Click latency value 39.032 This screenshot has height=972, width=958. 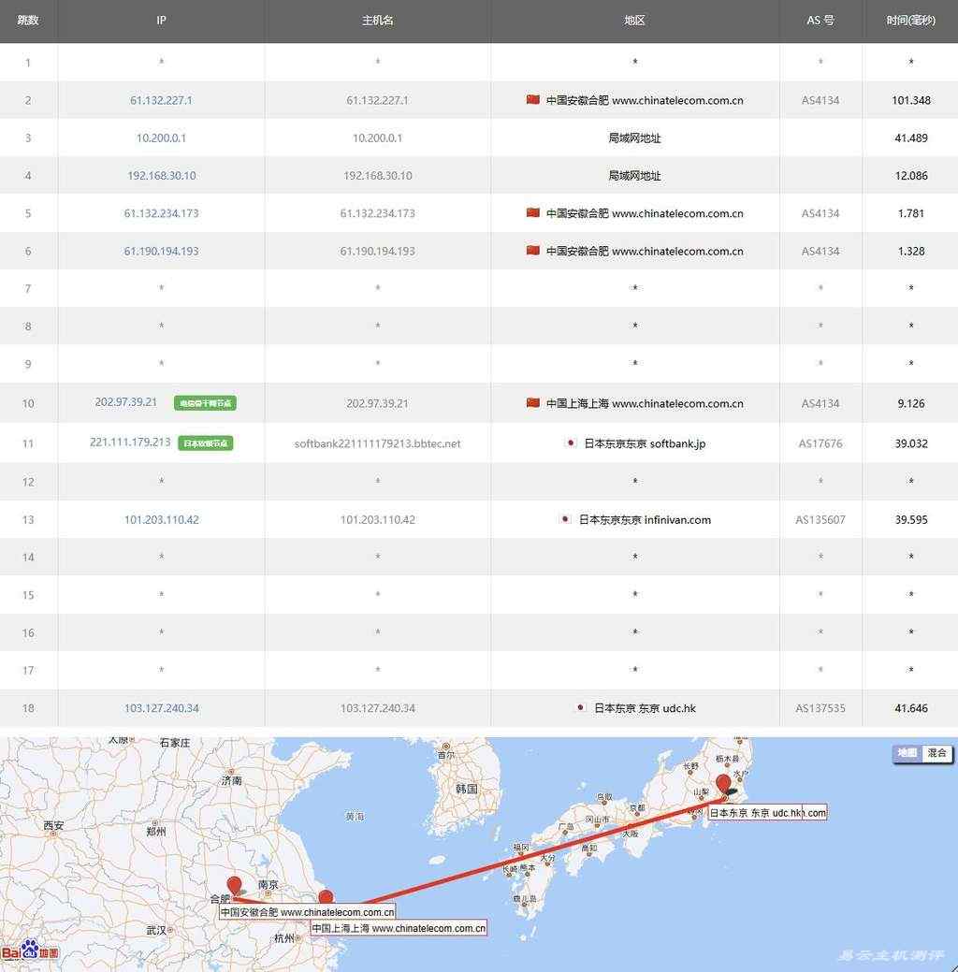tap(911, 443)
